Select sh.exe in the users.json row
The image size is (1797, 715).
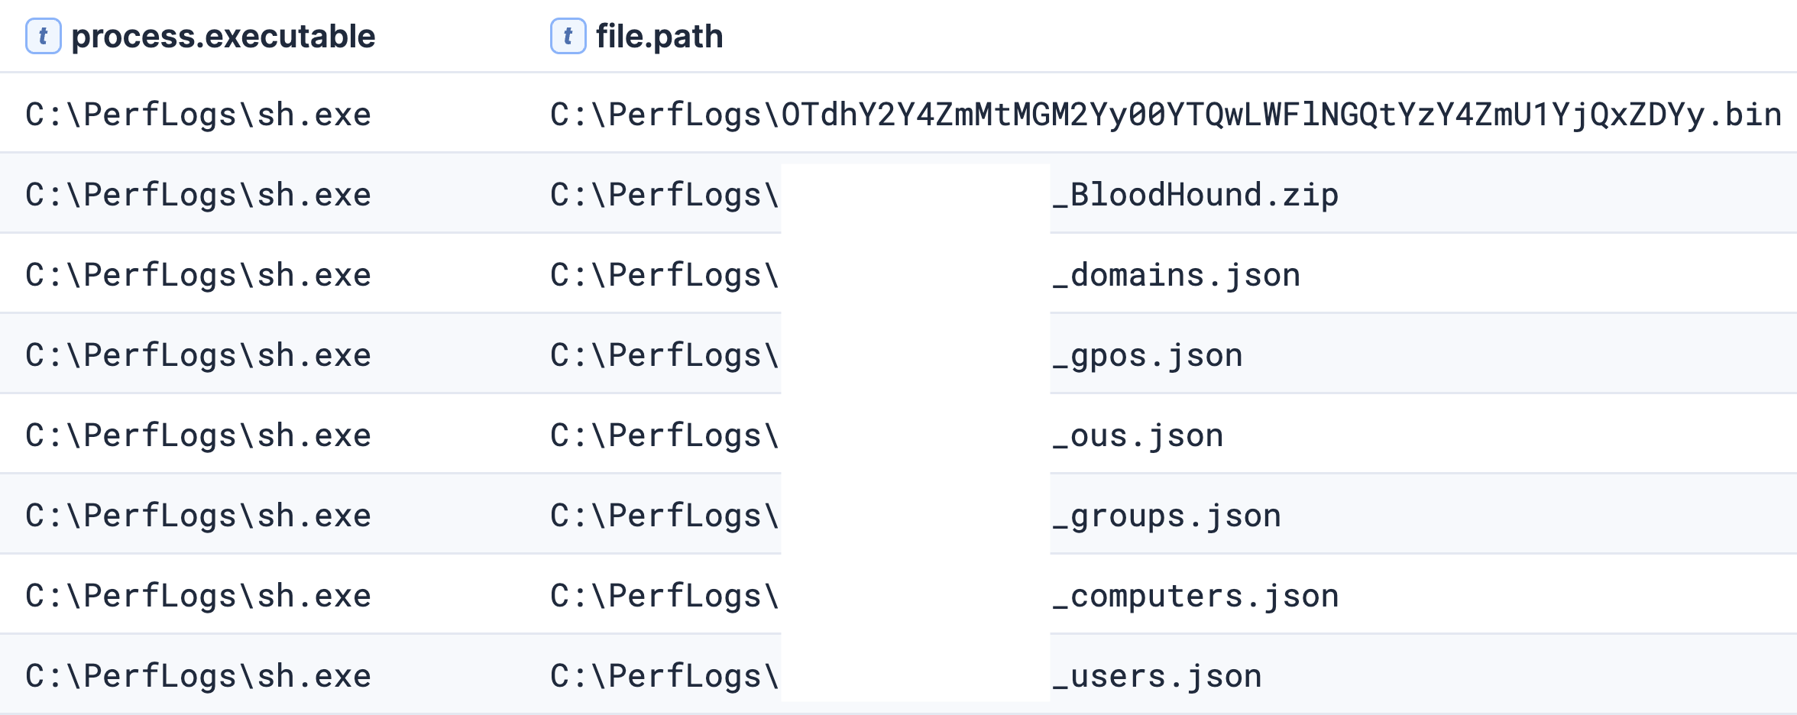point(314,677)
